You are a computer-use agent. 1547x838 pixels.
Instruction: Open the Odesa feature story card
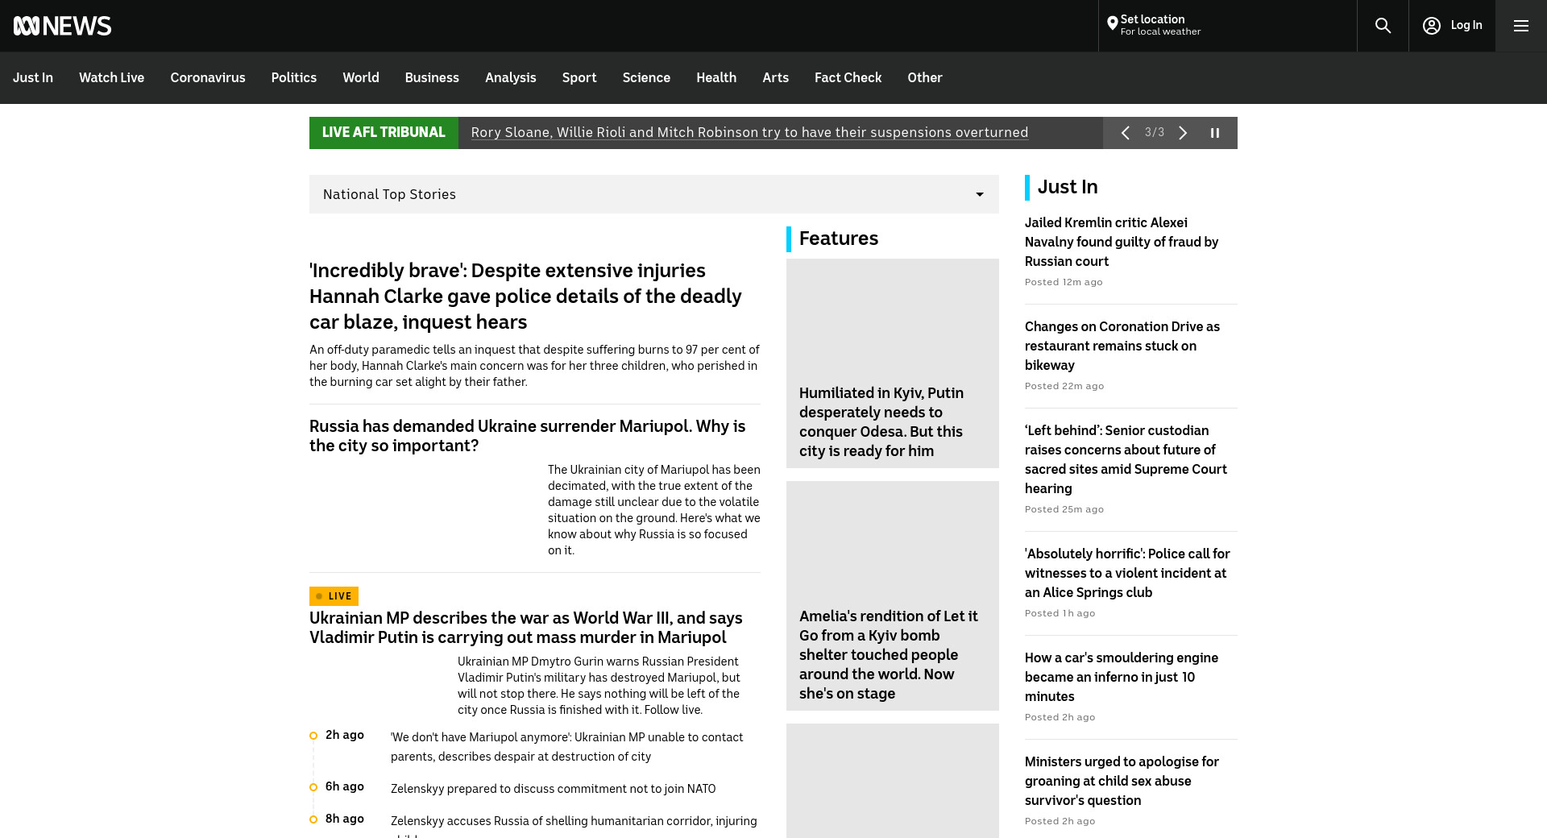tap(892, 363)
